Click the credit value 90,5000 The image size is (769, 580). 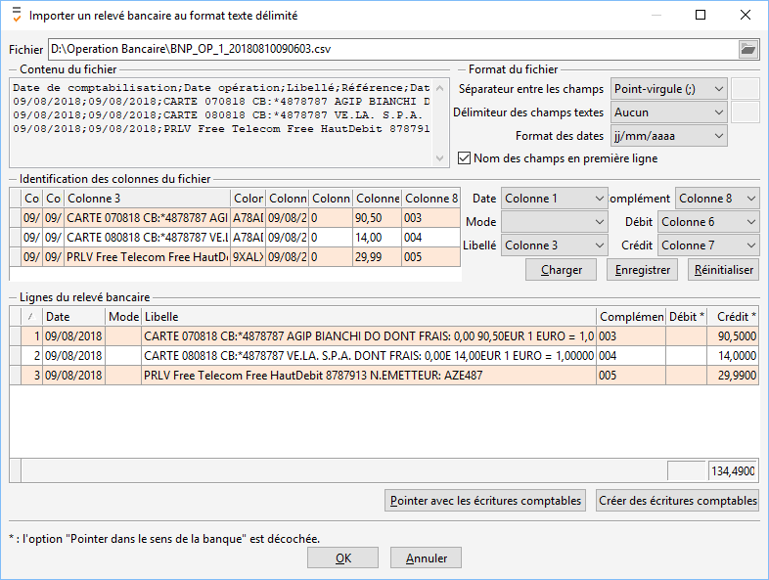pos(732,336)
